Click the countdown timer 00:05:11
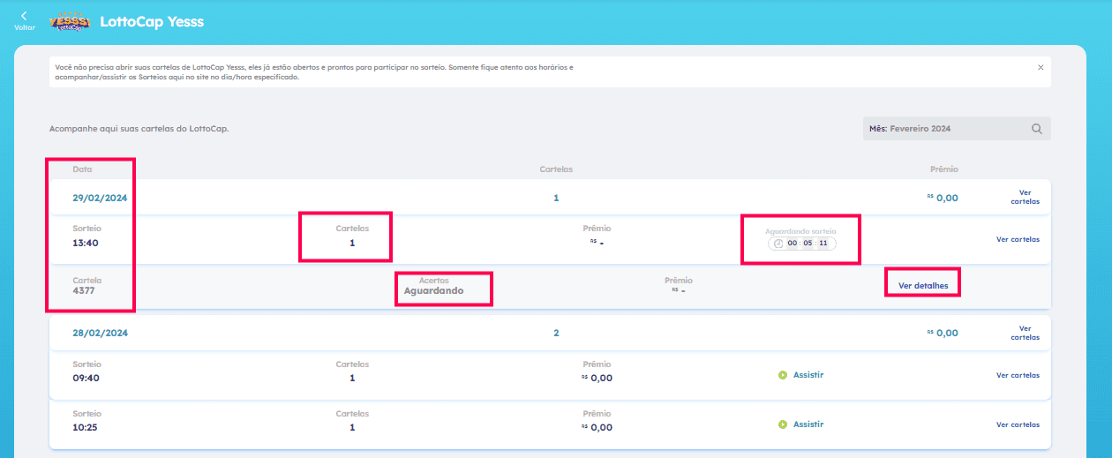Image resolution: width=1112 pixels, height=458 pixels. pyautogui.click(x=801, y=244)
